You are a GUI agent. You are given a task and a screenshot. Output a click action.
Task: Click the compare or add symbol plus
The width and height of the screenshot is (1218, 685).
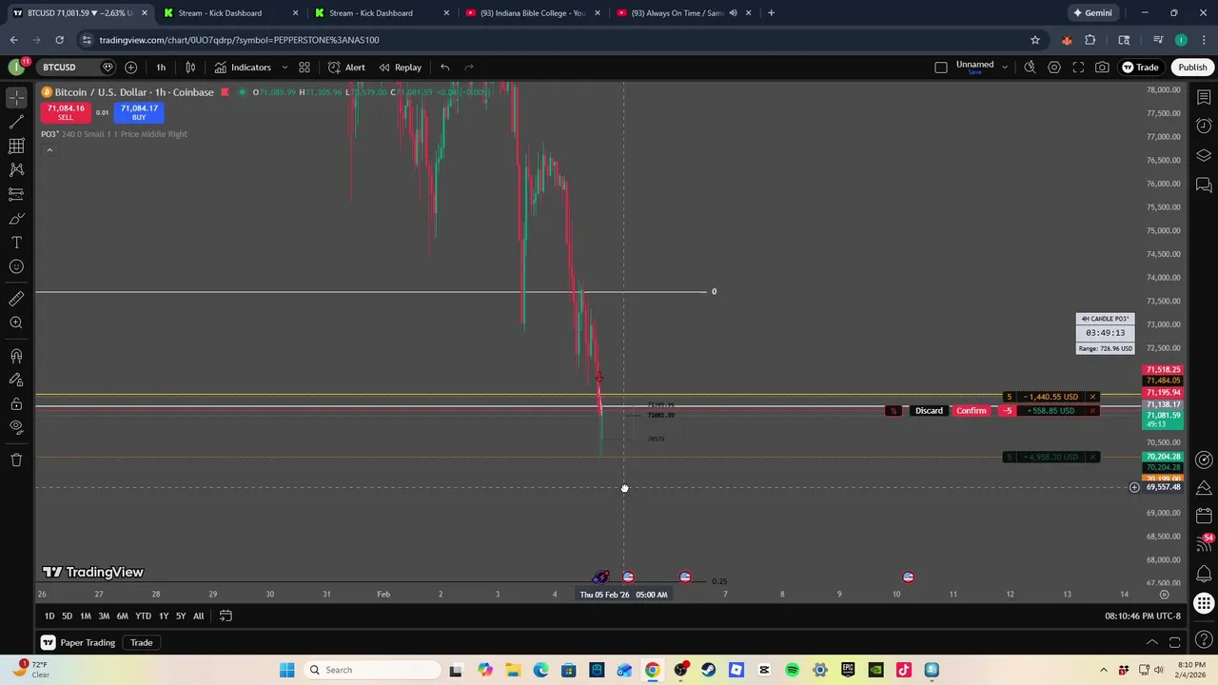tap(130, 67)
